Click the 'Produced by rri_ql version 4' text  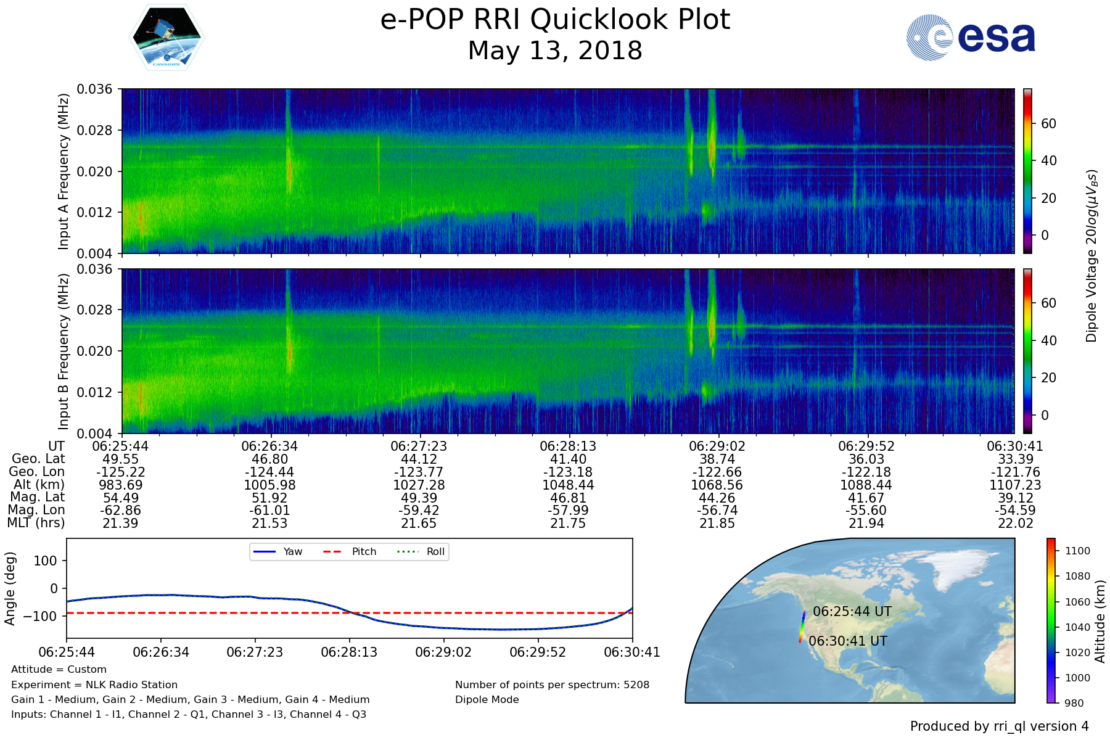tap(999, 726)
